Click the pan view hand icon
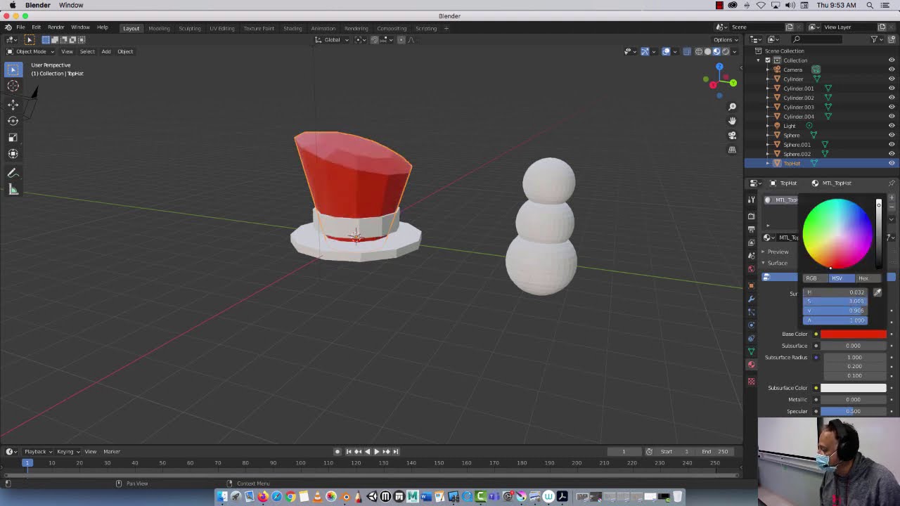This screenshot has height=506, width=900. pos(732,121)
